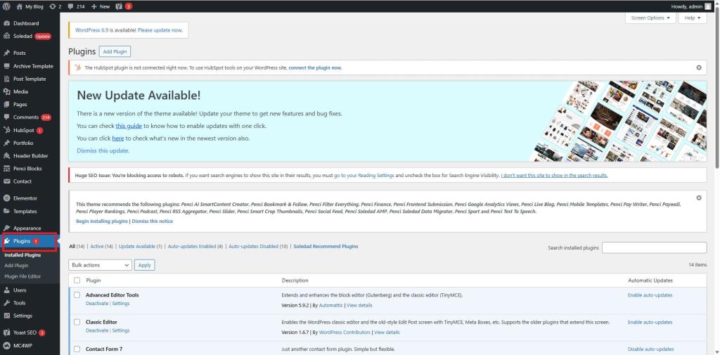This screenshot has width=720, height=355.
Task: Click the Tools wrench icon
Action: pos(6,303)
